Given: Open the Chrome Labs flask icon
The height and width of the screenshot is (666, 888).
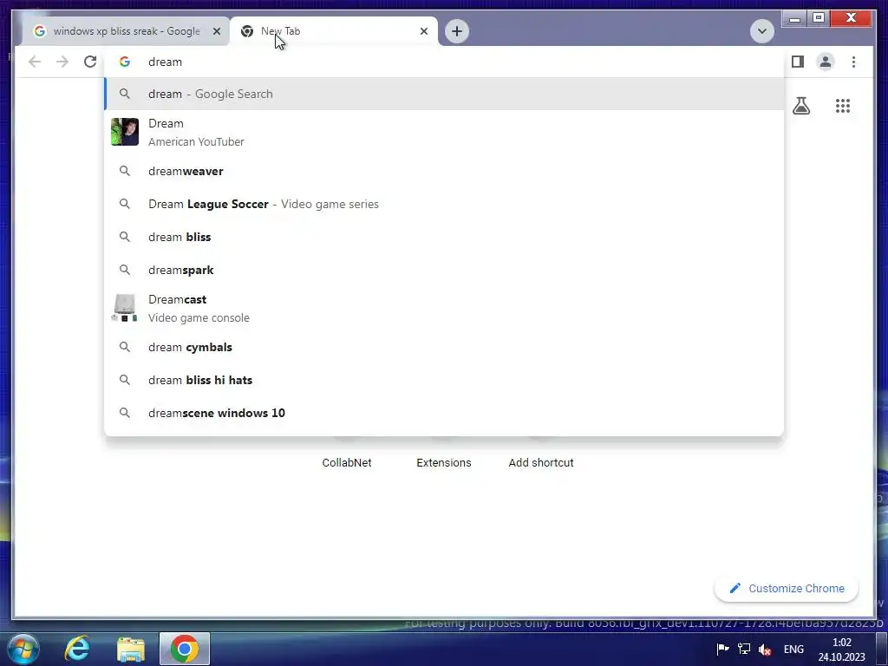Looking at the screenshot, I should tap(800, 106).
